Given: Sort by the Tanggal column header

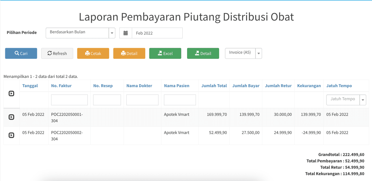Looking at the screenshot, I should [30, 86].
